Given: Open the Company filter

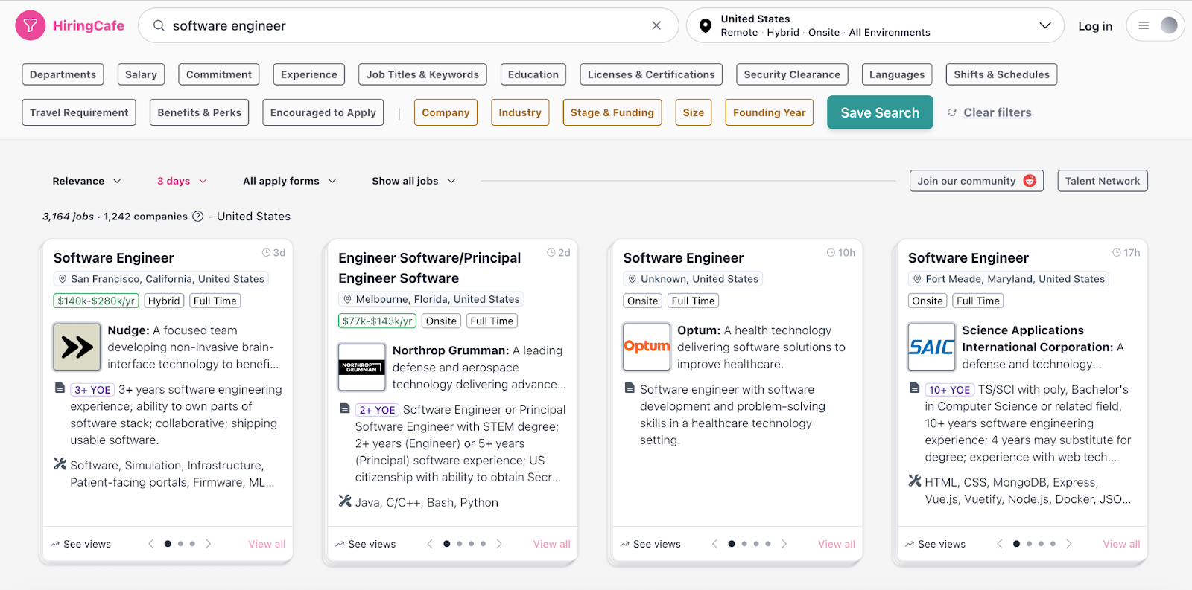Looking at the screenshot, I should [x=446, y=112].
